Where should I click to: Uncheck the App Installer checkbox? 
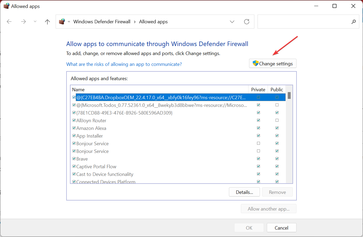(x=74, y=136)
